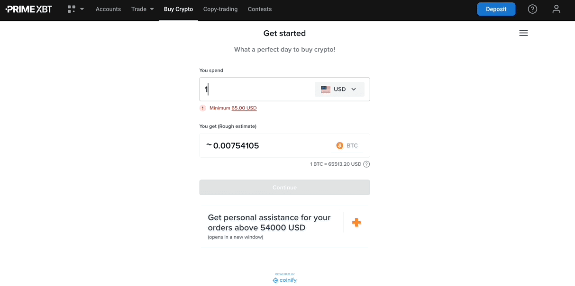Click the help question mark icon
The width and height of the screenshot is (575, 286).
point(532,9)
